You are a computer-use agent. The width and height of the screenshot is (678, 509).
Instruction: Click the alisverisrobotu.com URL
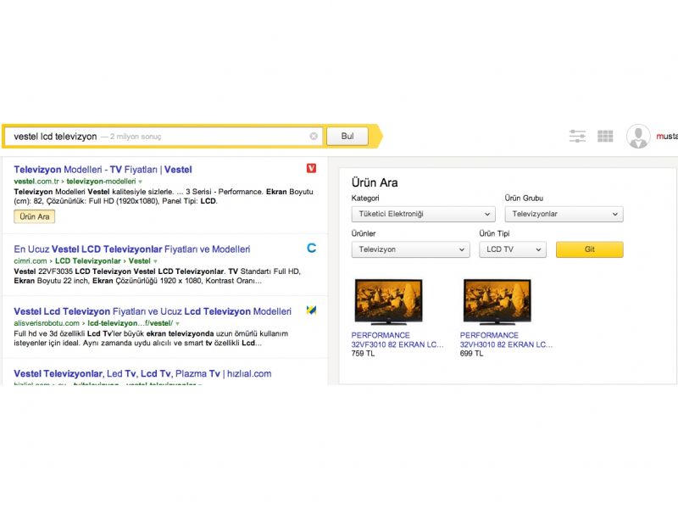tap(47, 323)
